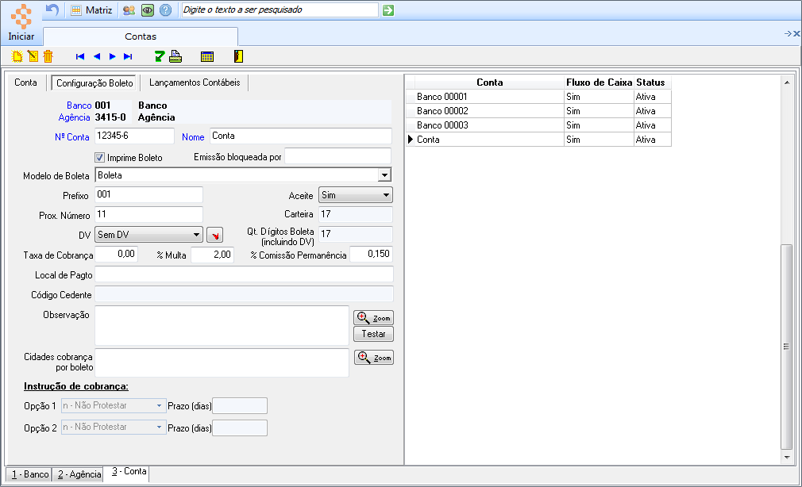Click the Local de Pagto field
This screenshot has width=802, height=487.
[x=244, y=274]
